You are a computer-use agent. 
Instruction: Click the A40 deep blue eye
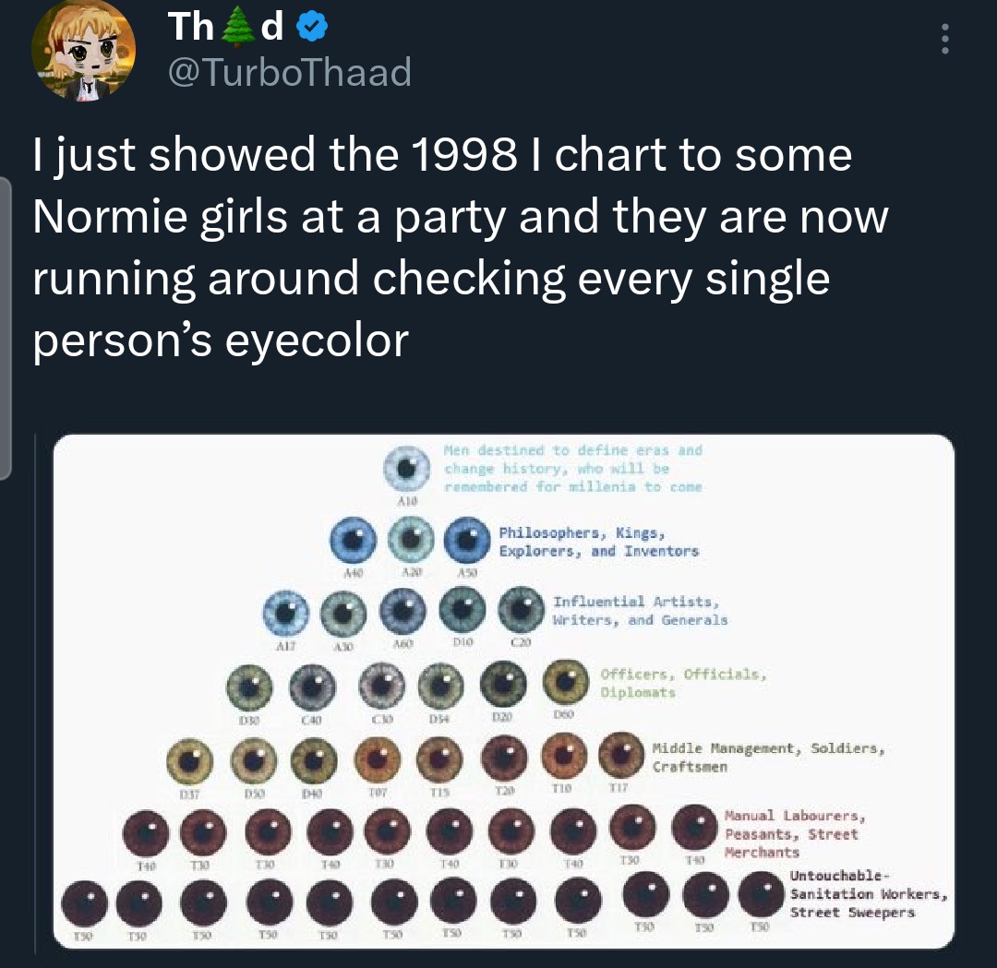[355, 541]
